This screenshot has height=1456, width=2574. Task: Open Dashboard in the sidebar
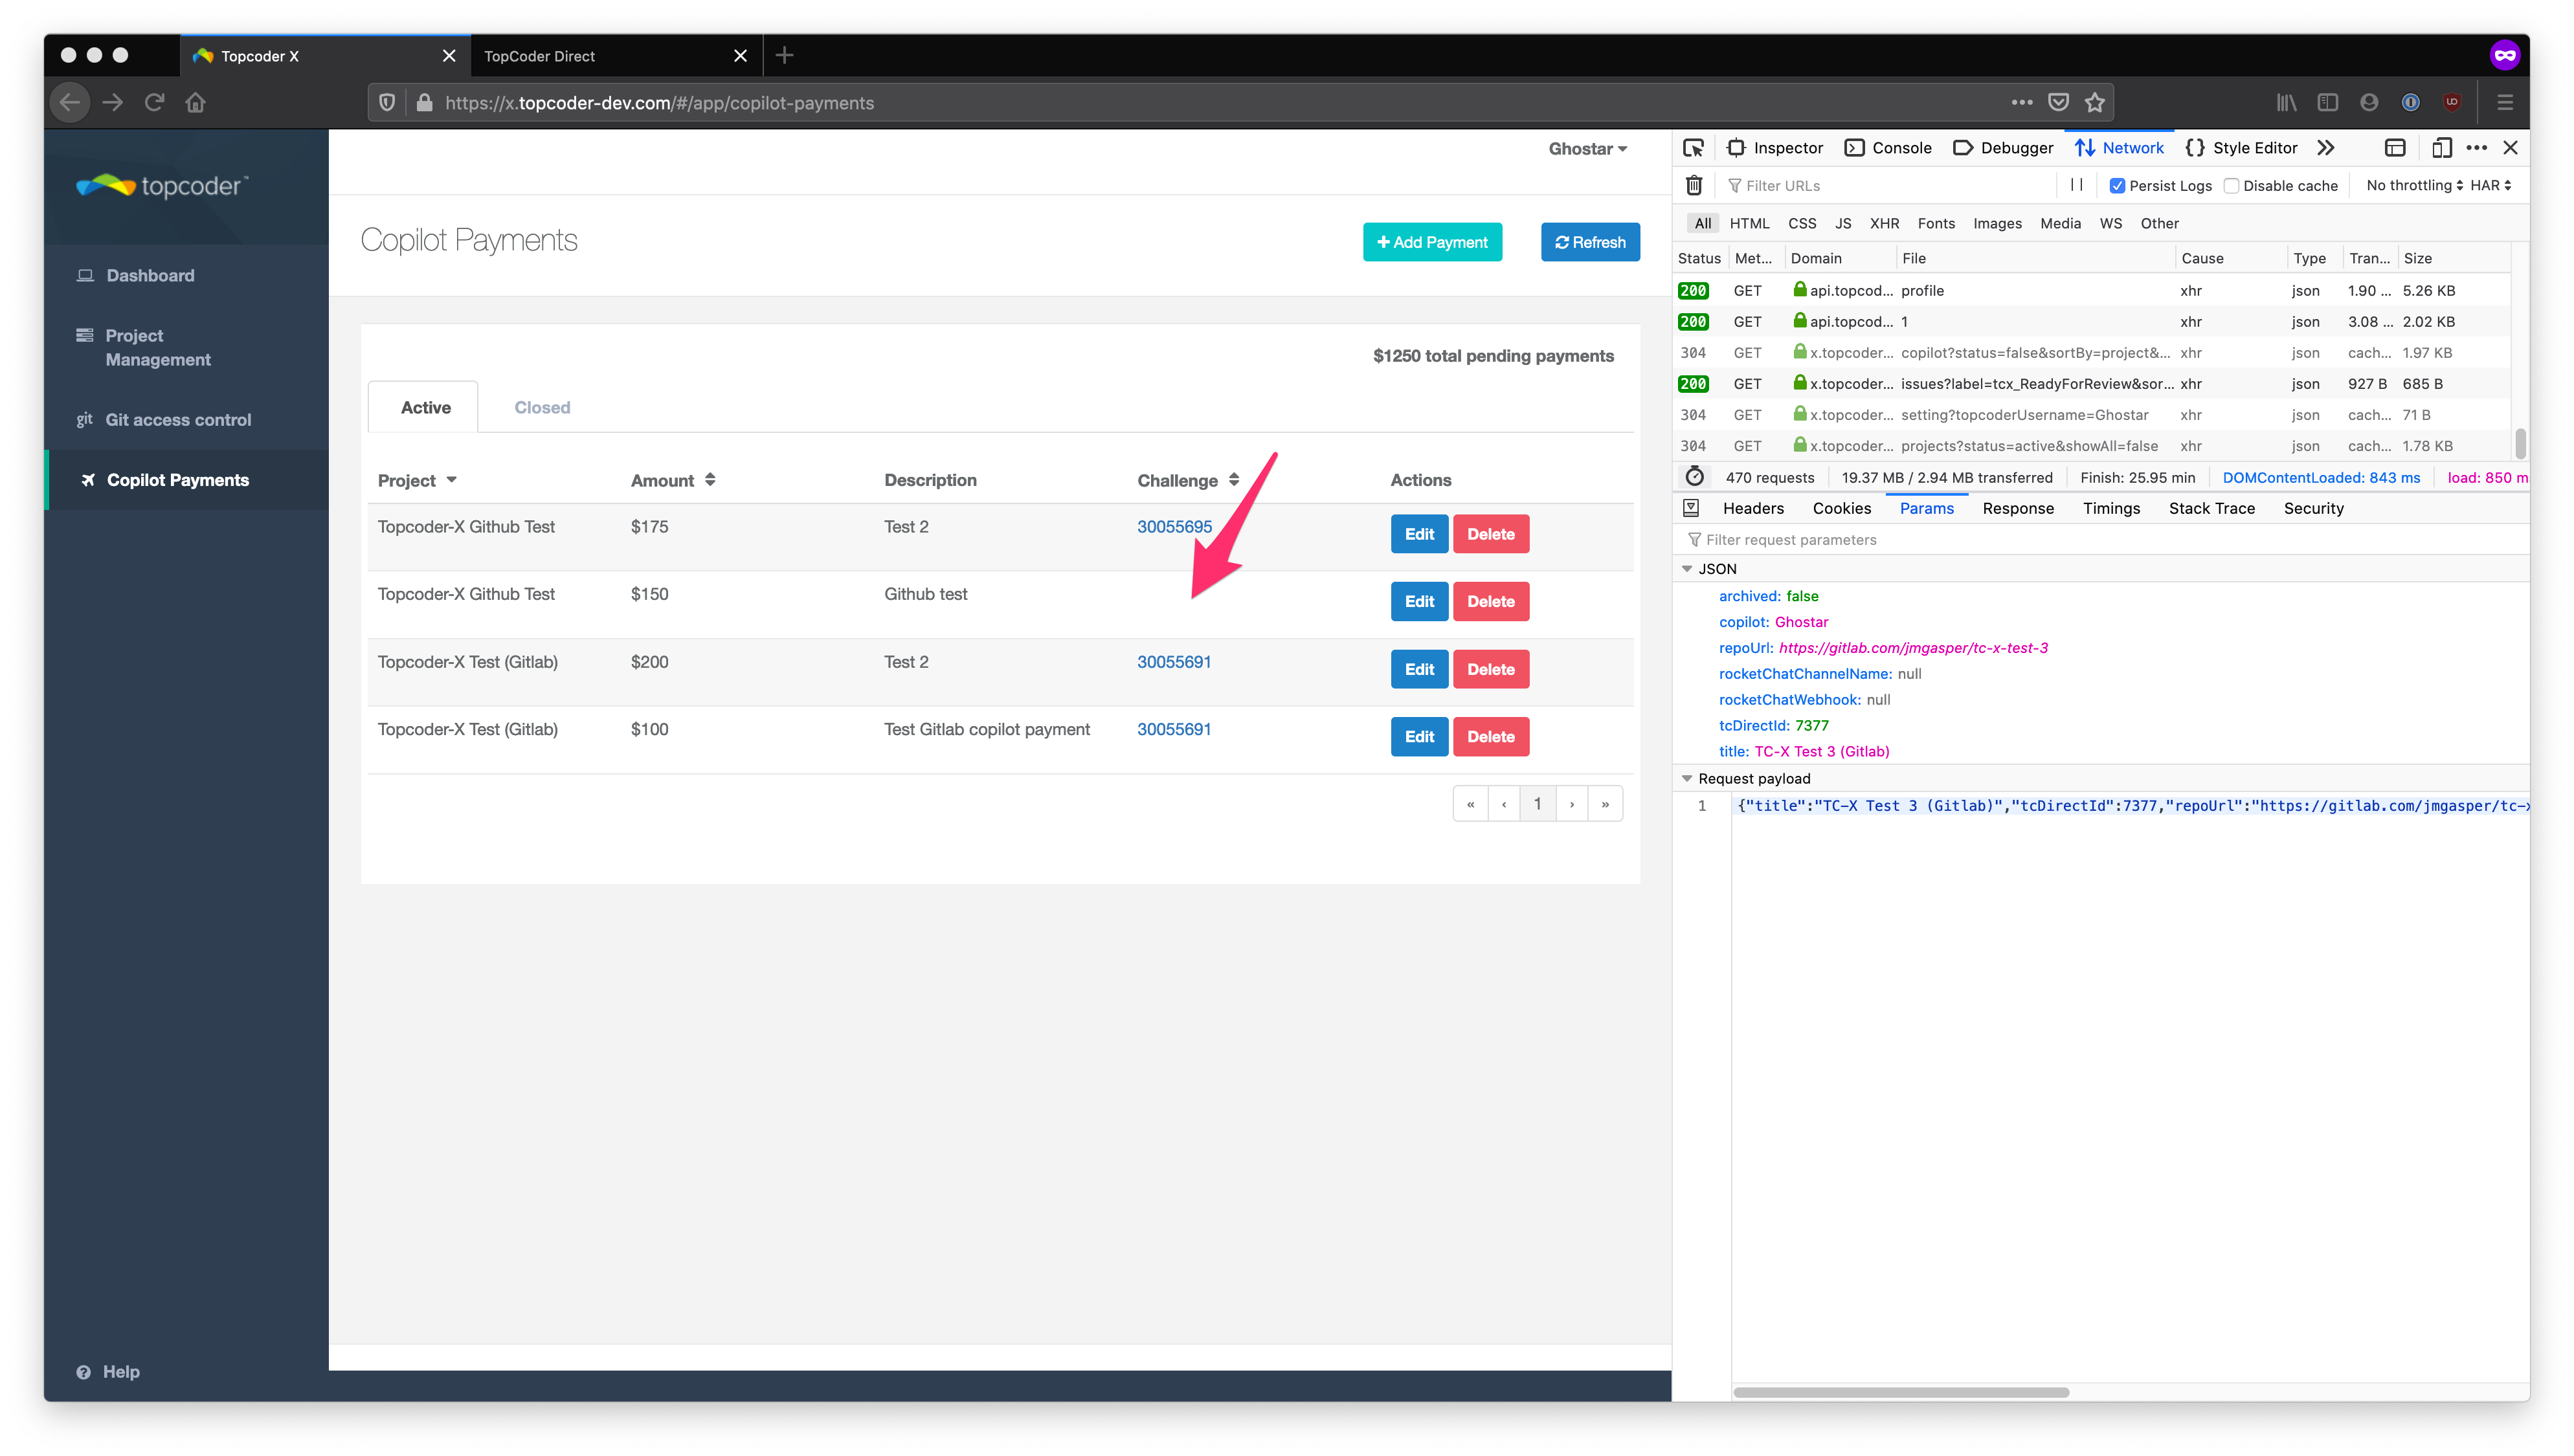(150, 275)
